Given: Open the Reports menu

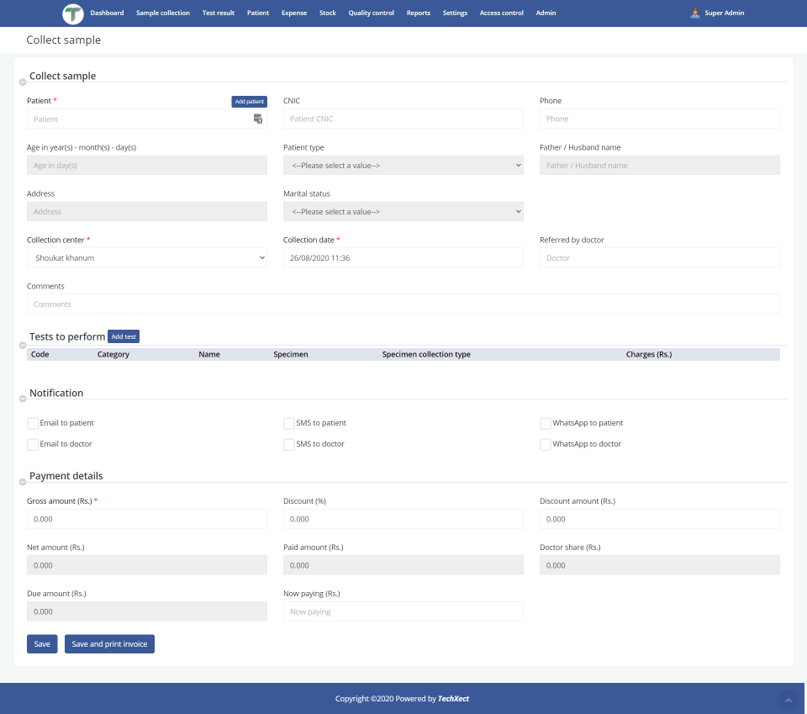Looking at the screenshot, I should point(419,13).
